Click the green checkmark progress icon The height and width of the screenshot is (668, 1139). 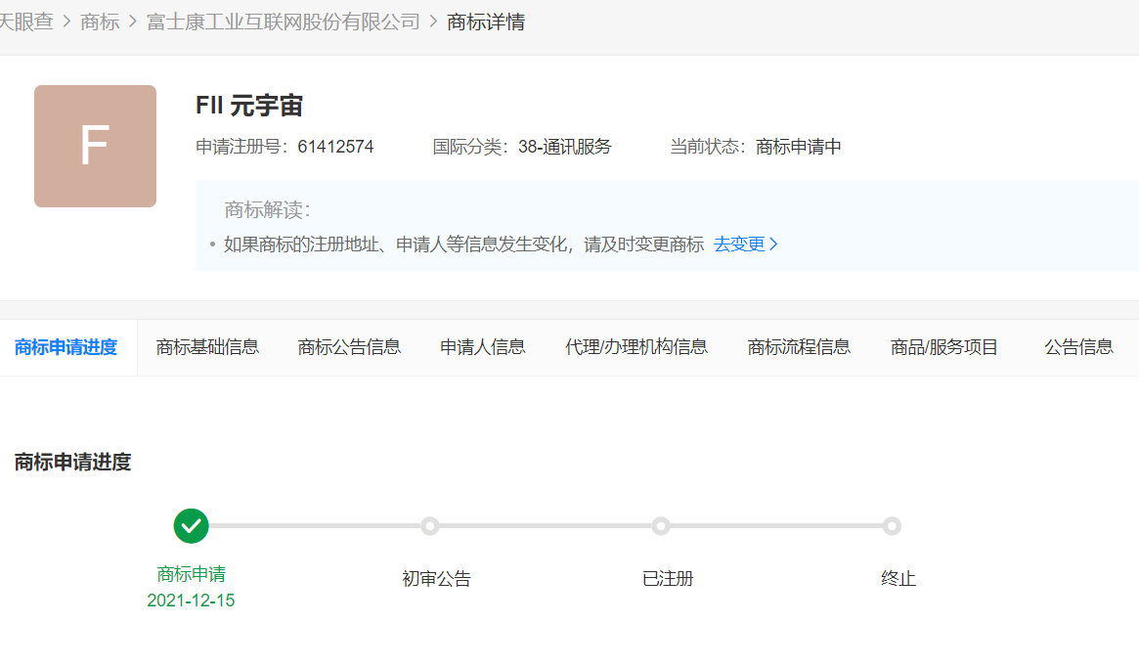192,525
